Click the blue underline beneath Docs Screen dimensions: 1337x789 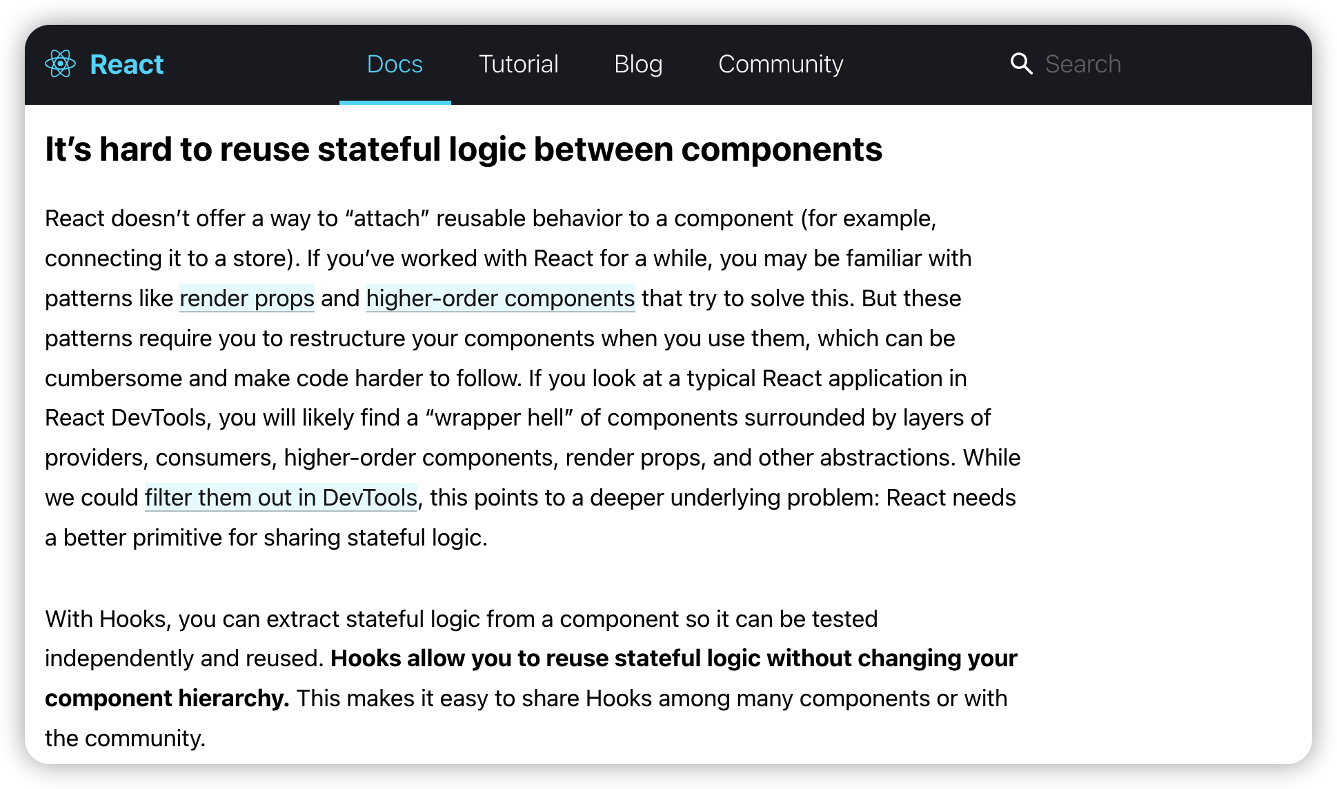tap(395, 102)
